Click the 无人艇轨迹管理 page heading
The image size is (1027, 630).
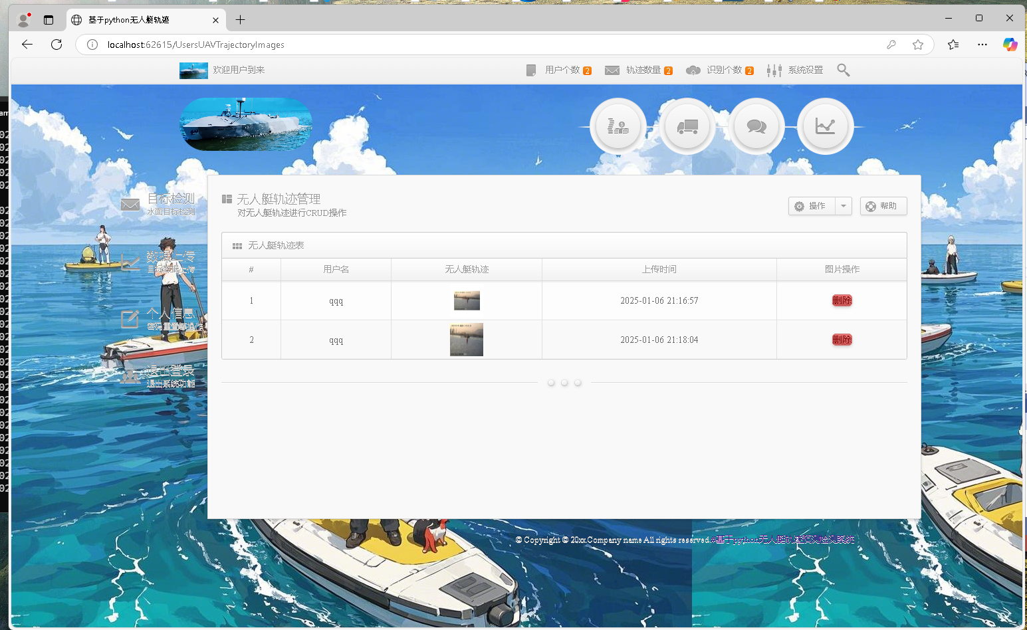pos(279,199)
